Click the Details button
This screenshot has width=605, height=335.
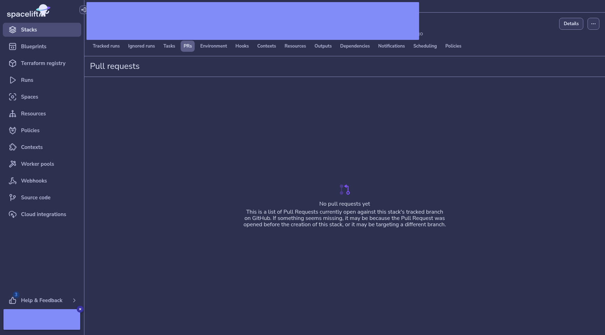pyautogui.click(x=571, y=24)
